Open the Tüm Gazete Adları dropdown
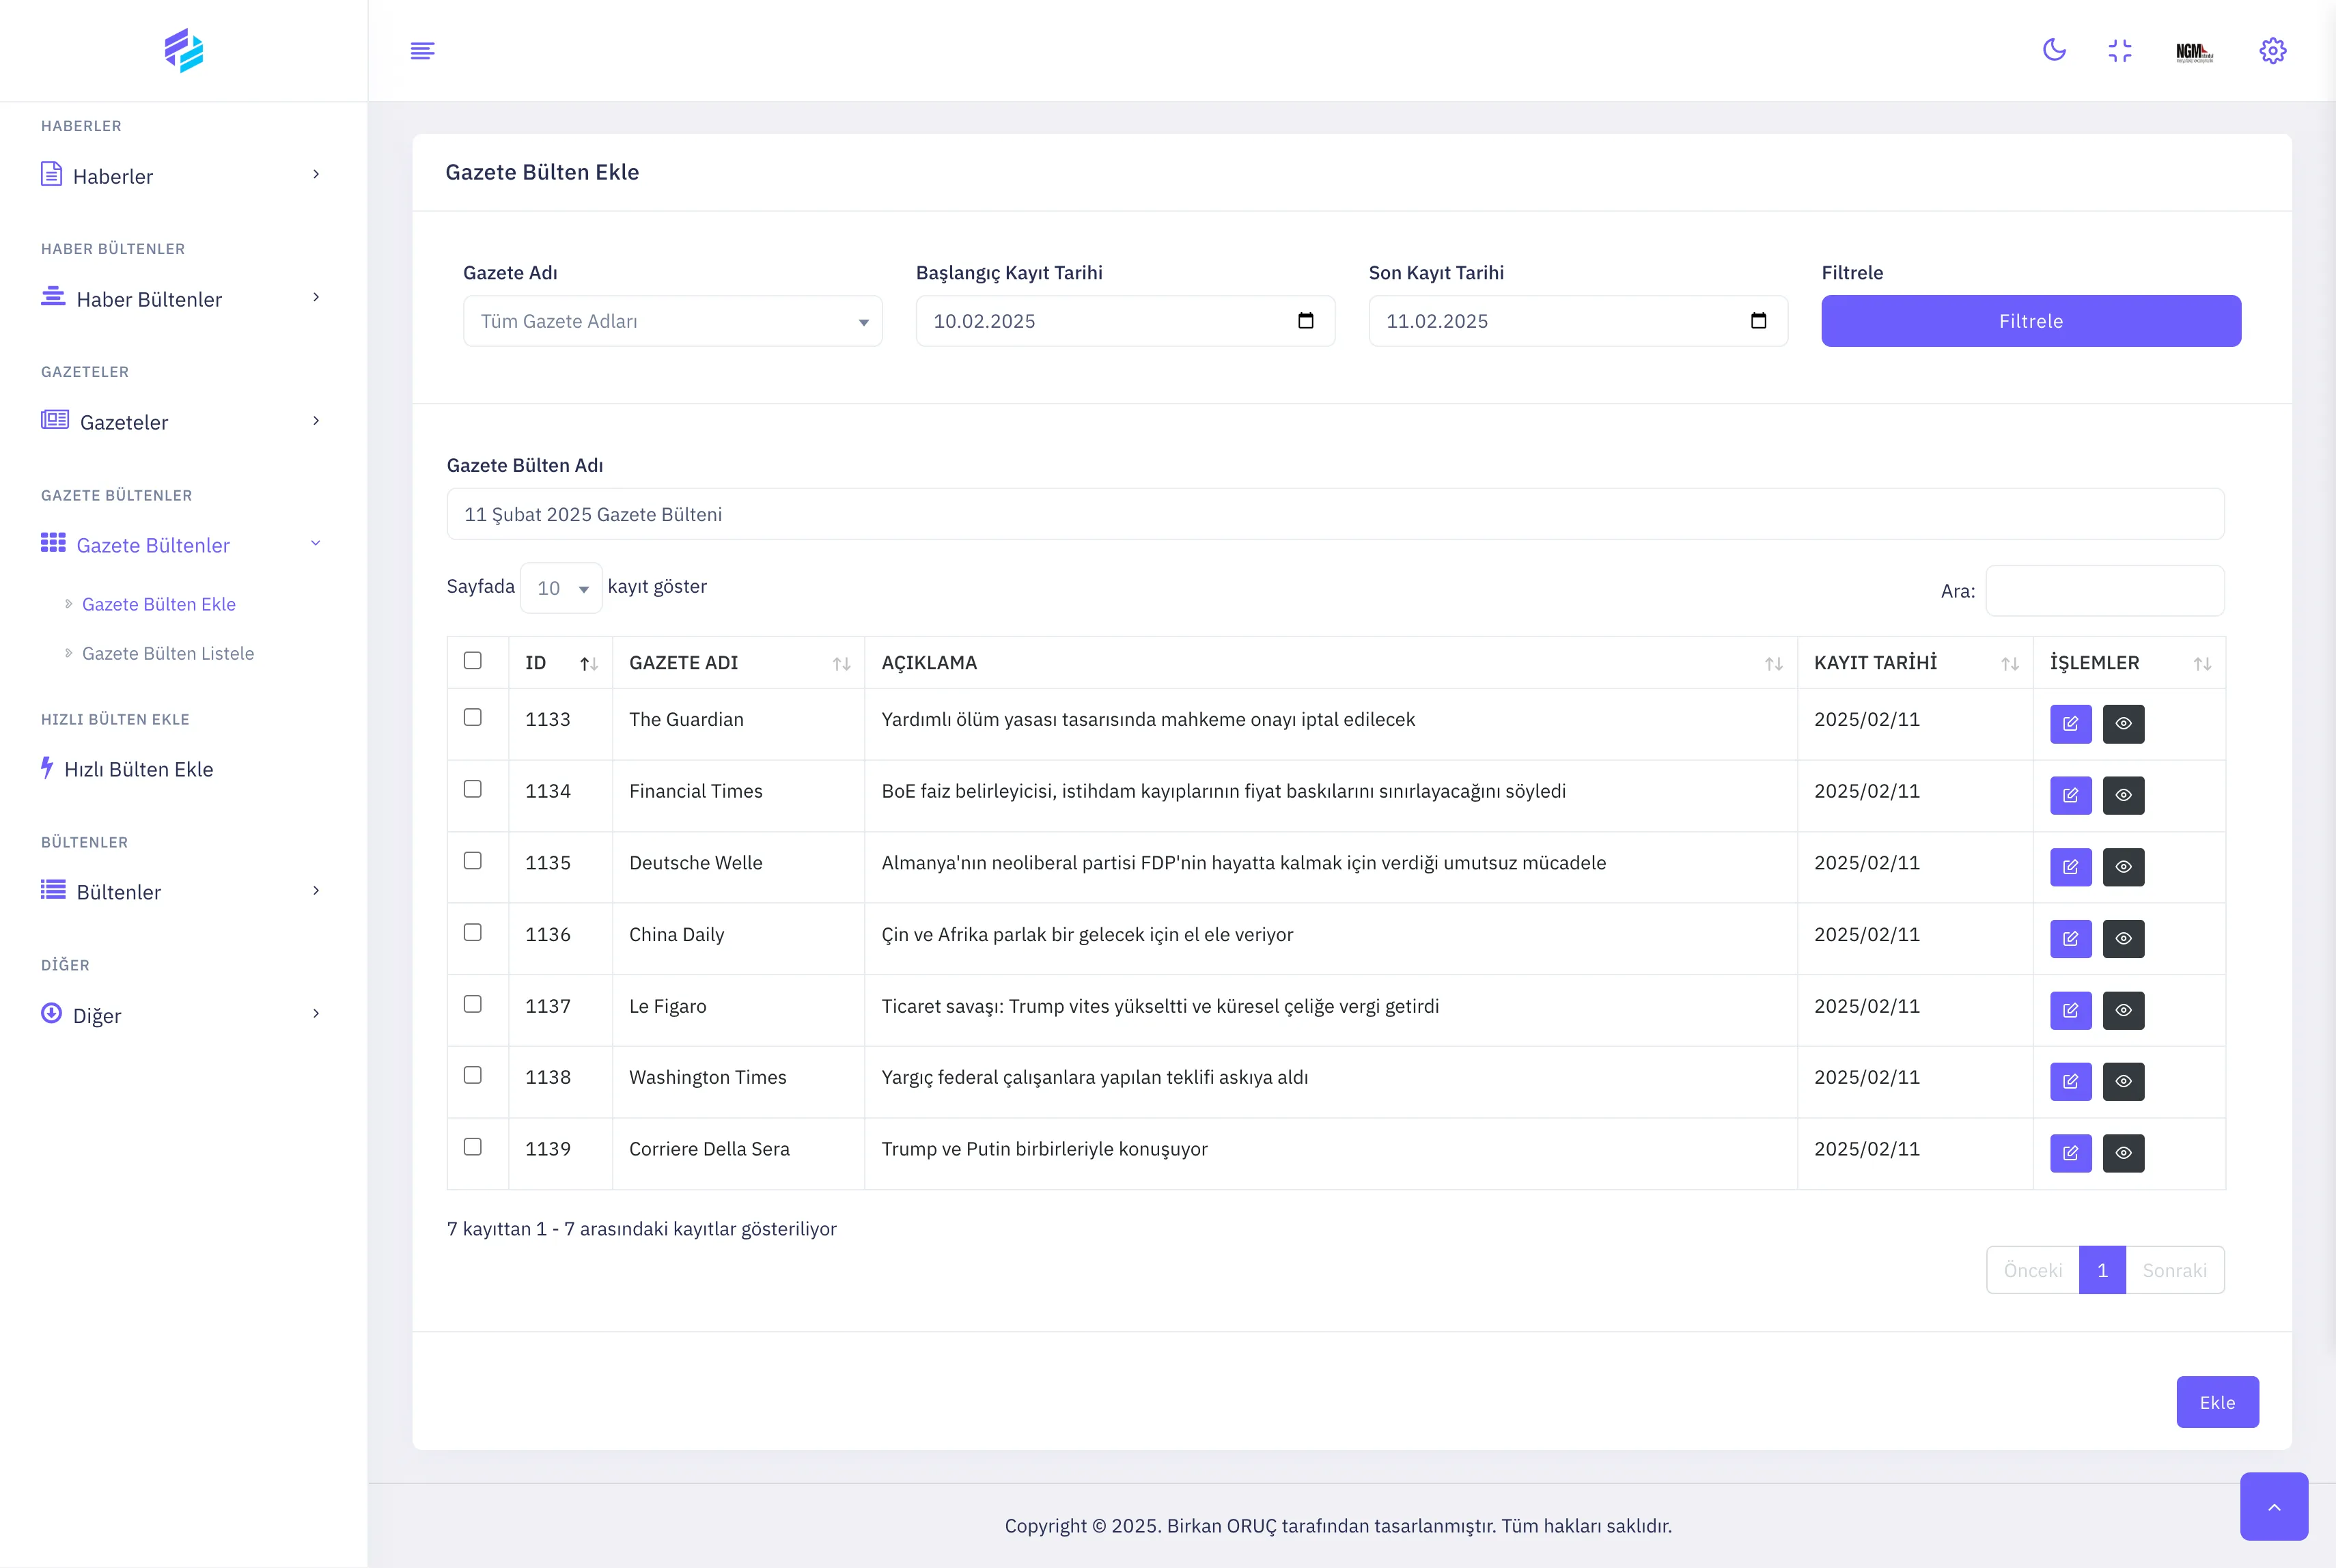 672,321
